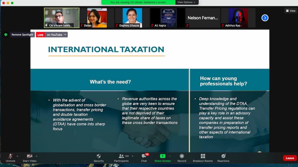The width and height of the screenshot is (298, 167).
Task: Open the Reactions menu
Action: 223,156
